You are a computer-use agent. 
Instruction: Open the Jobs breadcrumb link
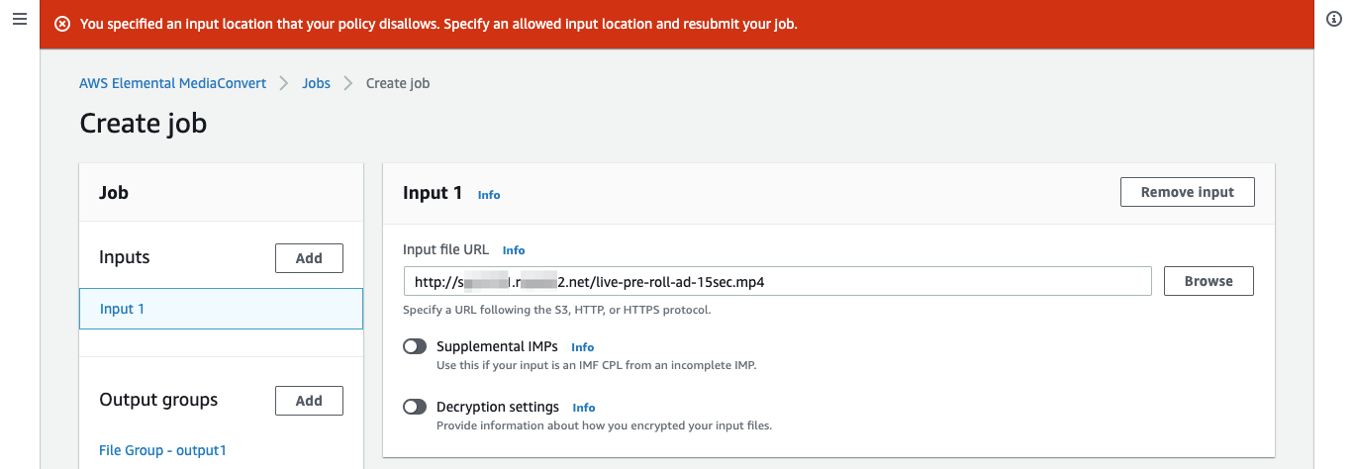pyautogui.click(x=317, y=83)
